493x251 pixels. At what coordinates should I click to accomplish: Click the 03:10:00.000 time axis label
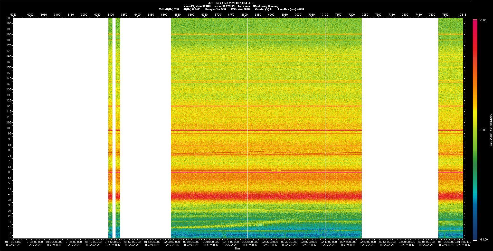[446, 242]
